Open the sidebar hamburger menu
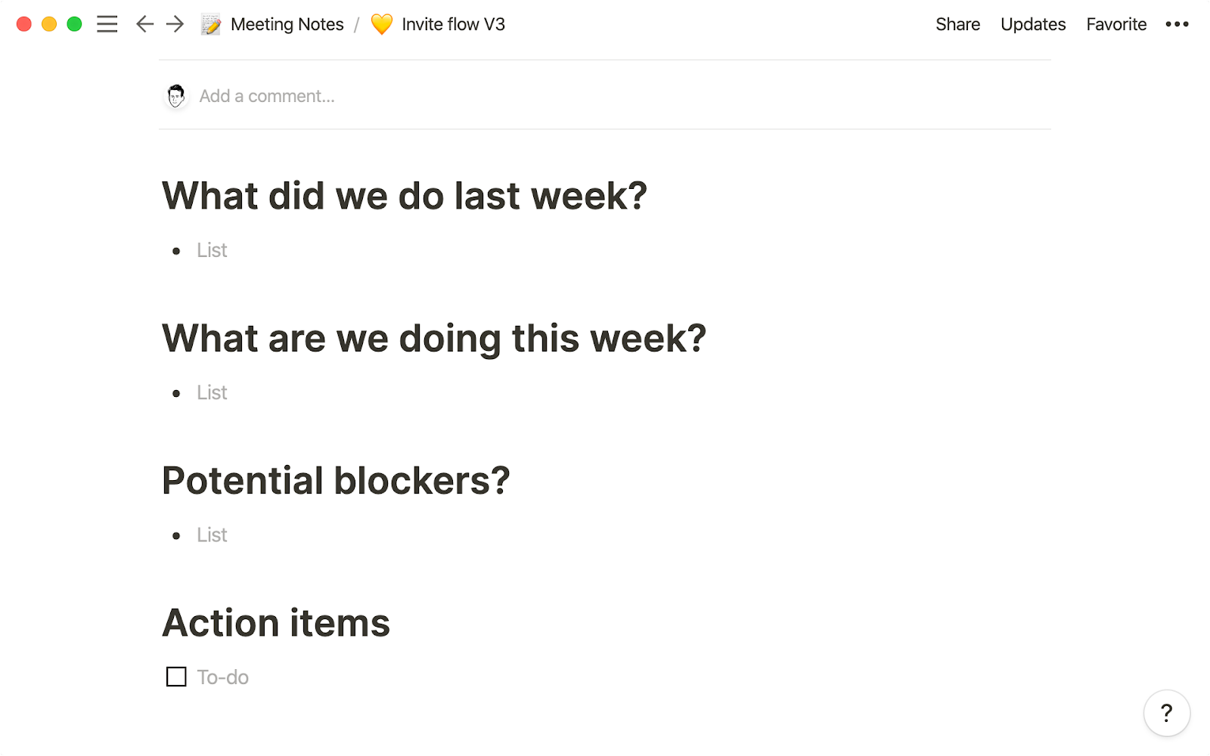Image resolution: width=1210 pixels, height=756 pixels. (x=107, y=24)
